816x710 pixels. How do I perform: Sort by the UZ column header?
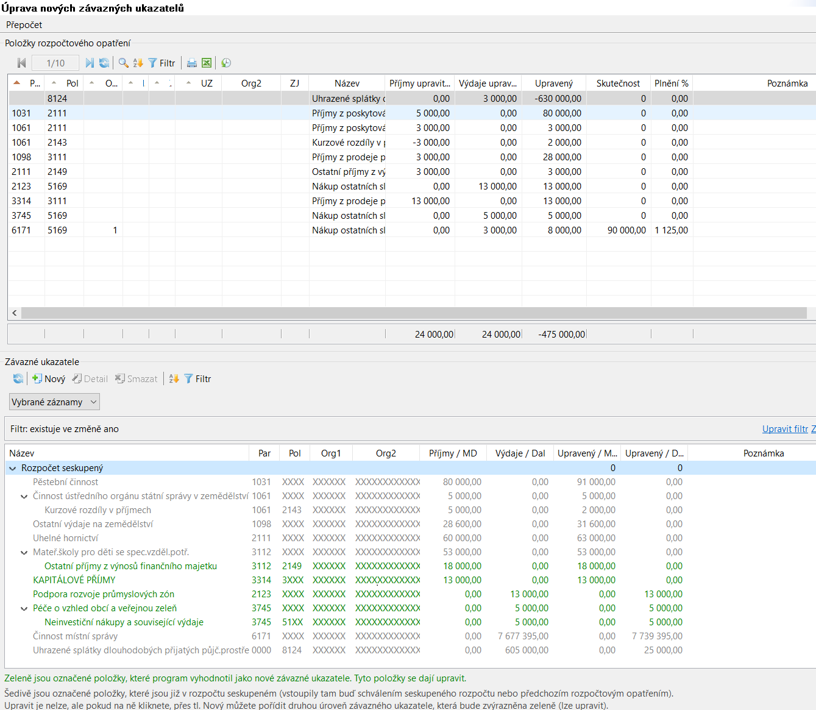199,83
